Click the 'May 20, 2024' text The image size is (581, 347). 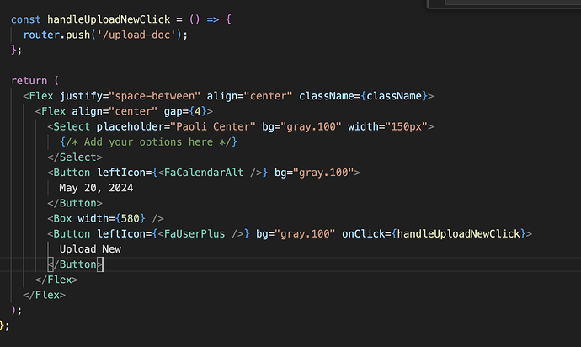tap(96, 188)
